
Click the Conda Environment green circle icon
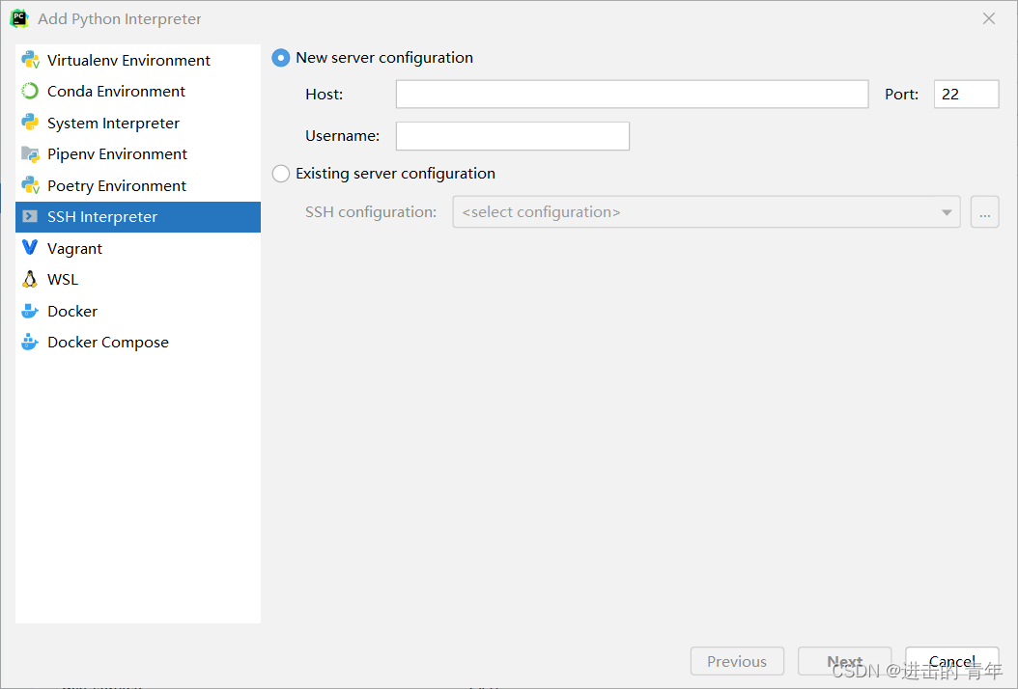30,91
